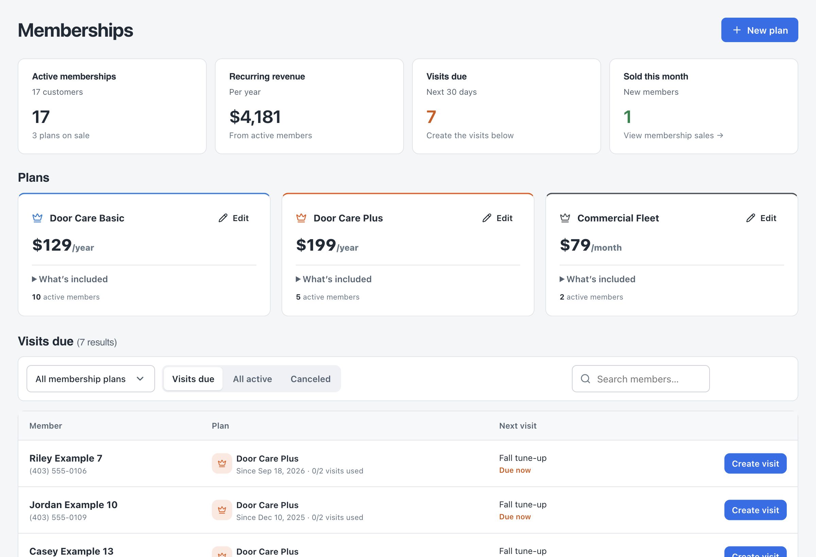Open the All membership plans dropdown
Image resolution: width=816 pixels, height=557 pixels.
(x=90, y=379)
